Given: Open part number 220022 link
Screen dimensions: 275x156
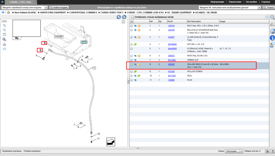Looking at the screenshot, I should pyautogui.click(x=171, y=64).
